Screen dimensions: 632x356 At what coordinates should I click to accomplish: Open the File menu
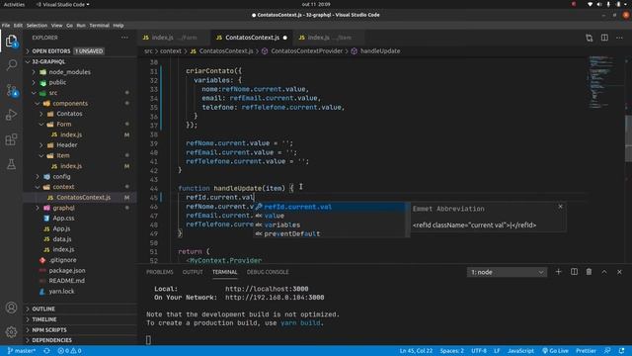pyautogui.click(x=6, y=26)
